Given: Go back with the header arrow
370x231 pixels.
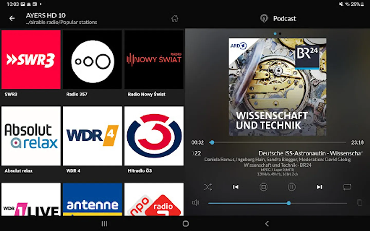Looking at the screenshot, I should [x=12, y=18].
